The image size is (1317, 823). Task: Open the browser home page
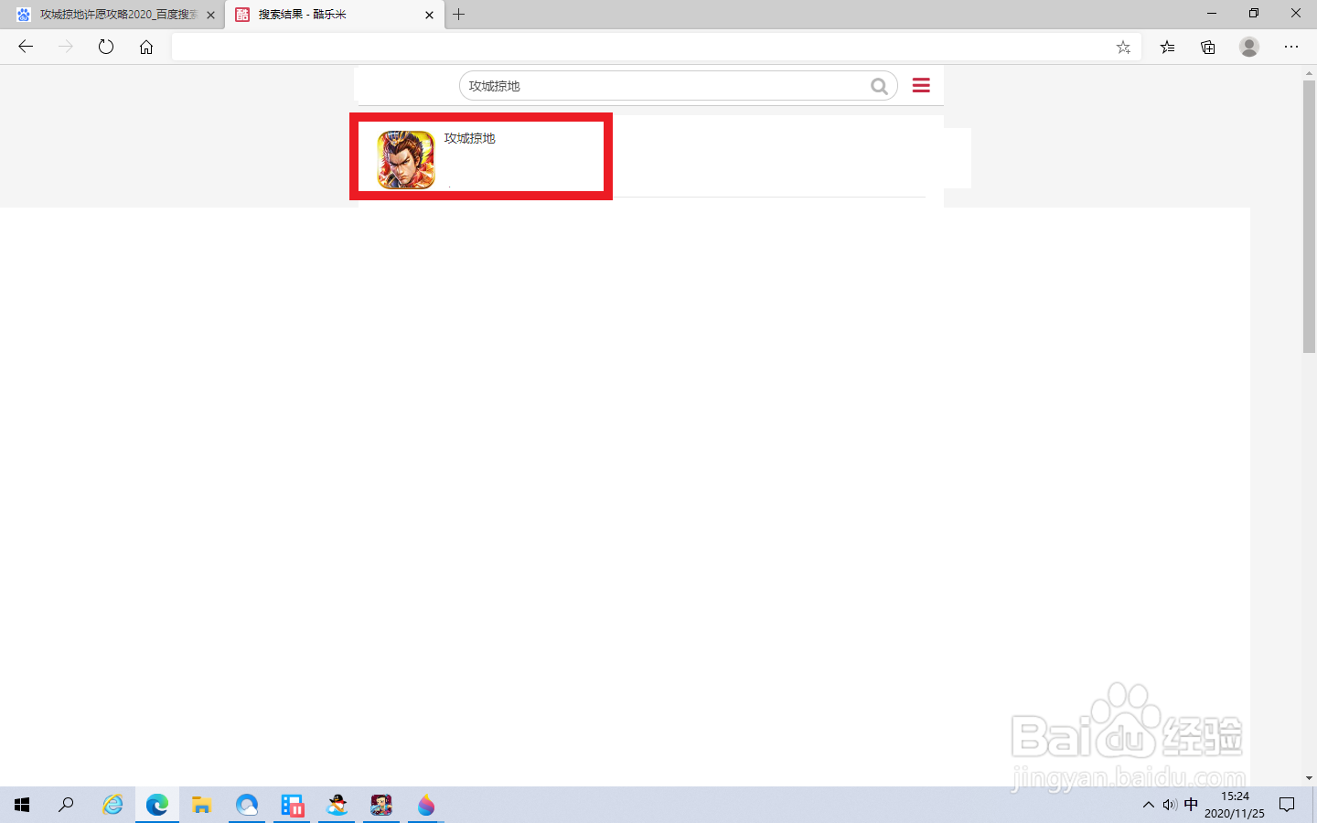146,47
